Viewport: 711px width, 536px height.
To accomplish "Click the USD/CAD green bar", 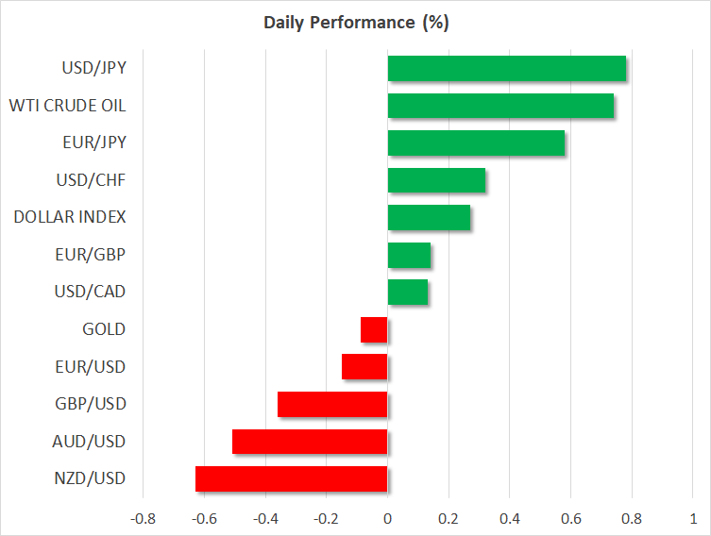I will (x=408, y=293).
